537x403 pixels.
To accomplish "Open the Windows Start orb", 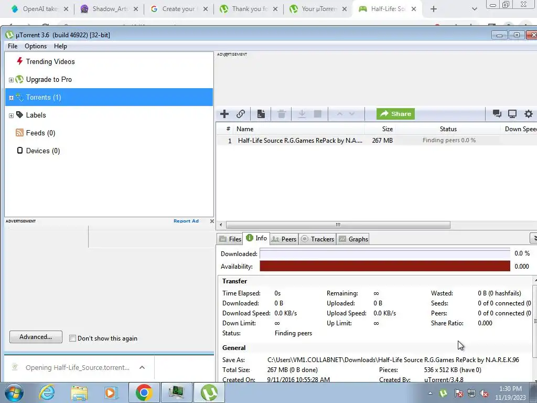I will (x=14, y=393).
